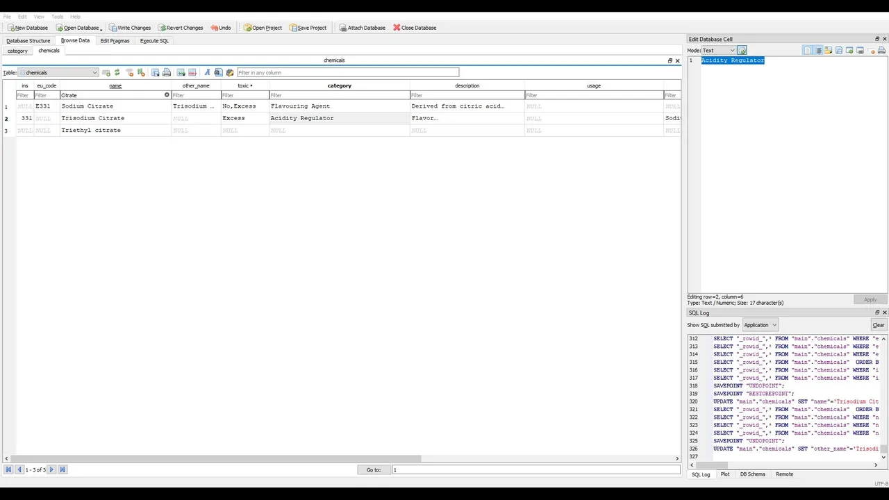
Task: Click the Clear SQL log button
Action: coord(879,325)
